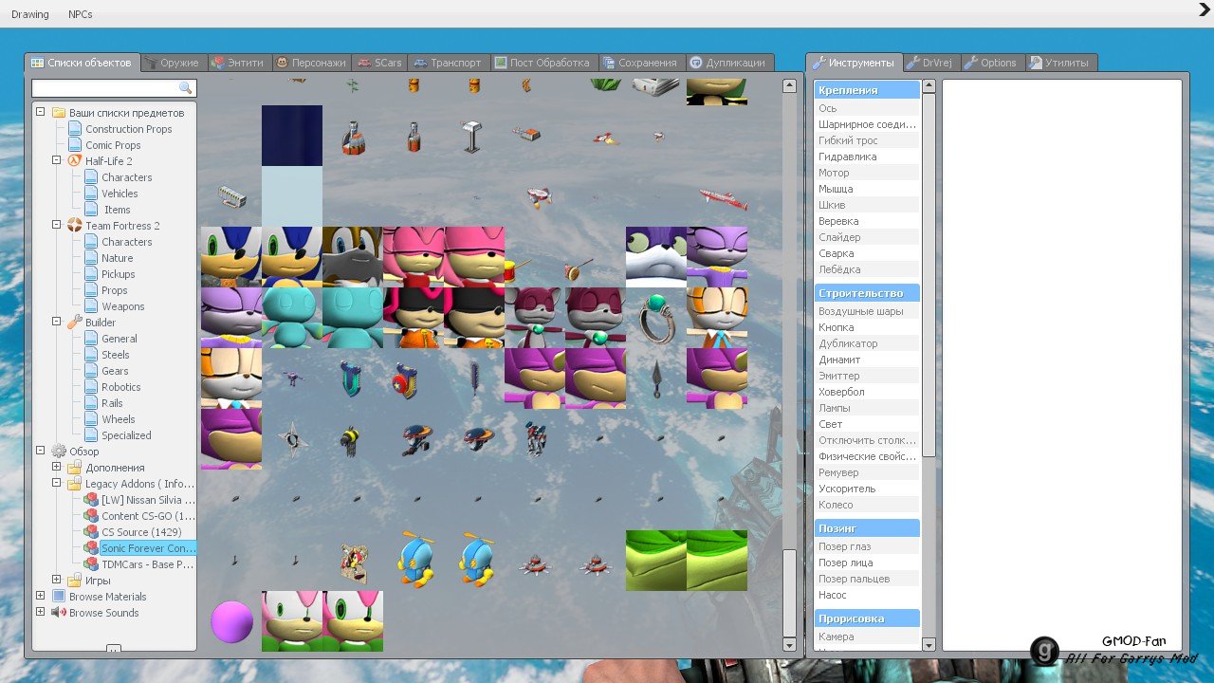Open the NPCs menu
The width and height of the screenshot is (1214, 683).
(x=81, y=14)
